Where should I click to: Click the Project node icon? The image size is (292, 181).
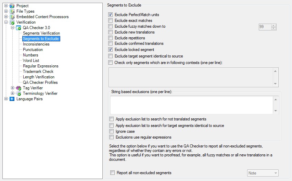(12, 6)
